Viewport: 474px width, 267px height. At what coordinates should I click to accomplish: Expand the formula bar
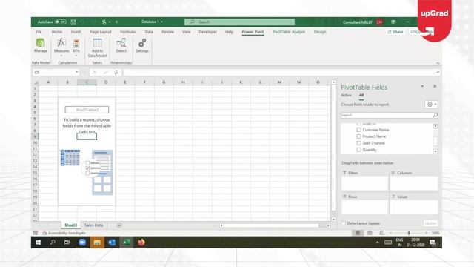438,73
